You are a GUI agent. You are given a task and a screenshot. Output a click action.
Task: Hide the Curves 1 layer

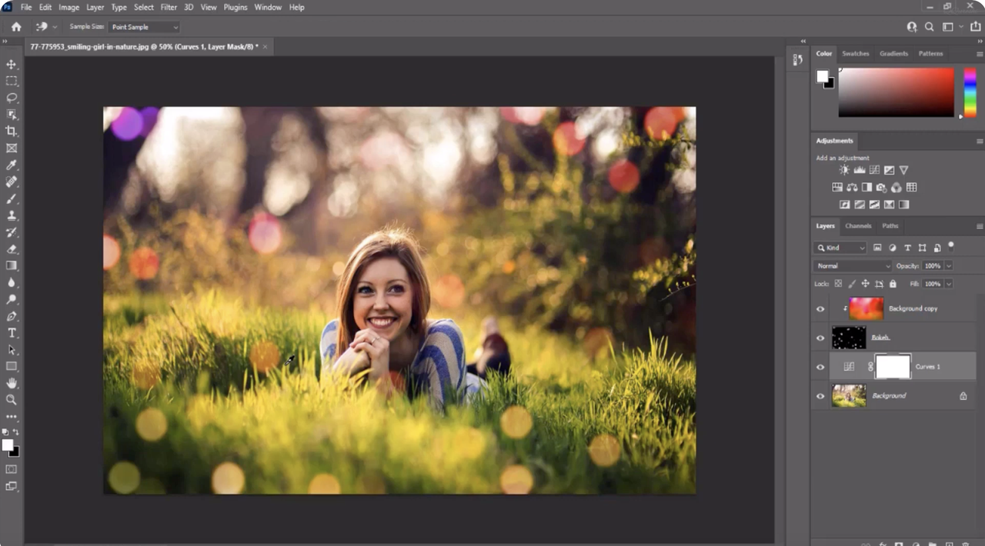[820, 367]
